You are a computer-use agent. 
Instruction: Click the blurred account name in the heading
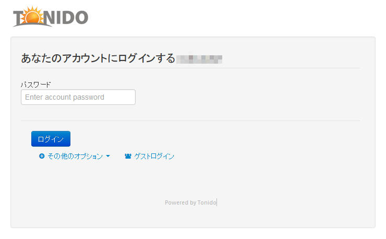coord(199,59)
